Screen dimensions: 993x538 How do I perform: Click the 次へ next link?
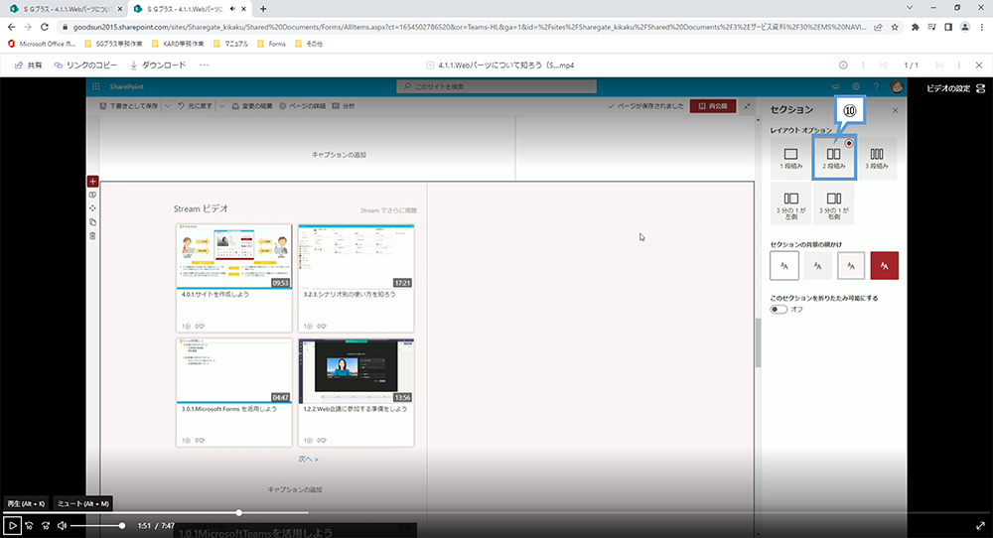[308, 459]
